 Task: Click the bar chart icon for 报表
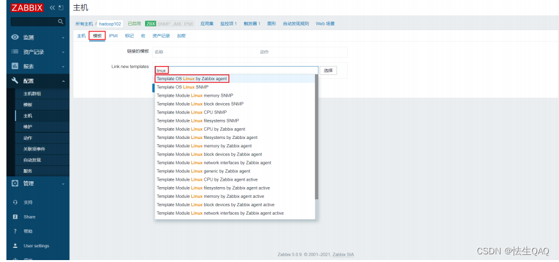15,66
